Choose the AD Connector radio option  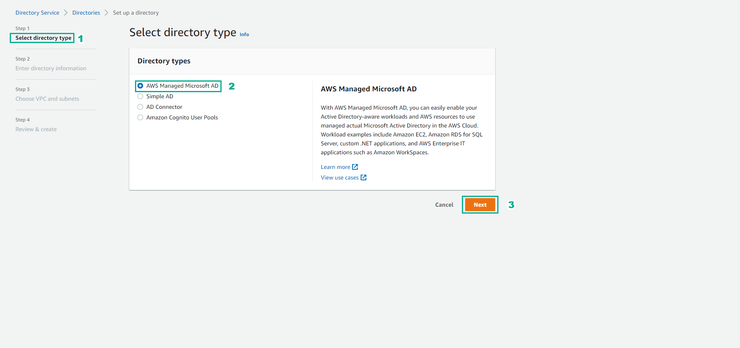tap(140, 107)
